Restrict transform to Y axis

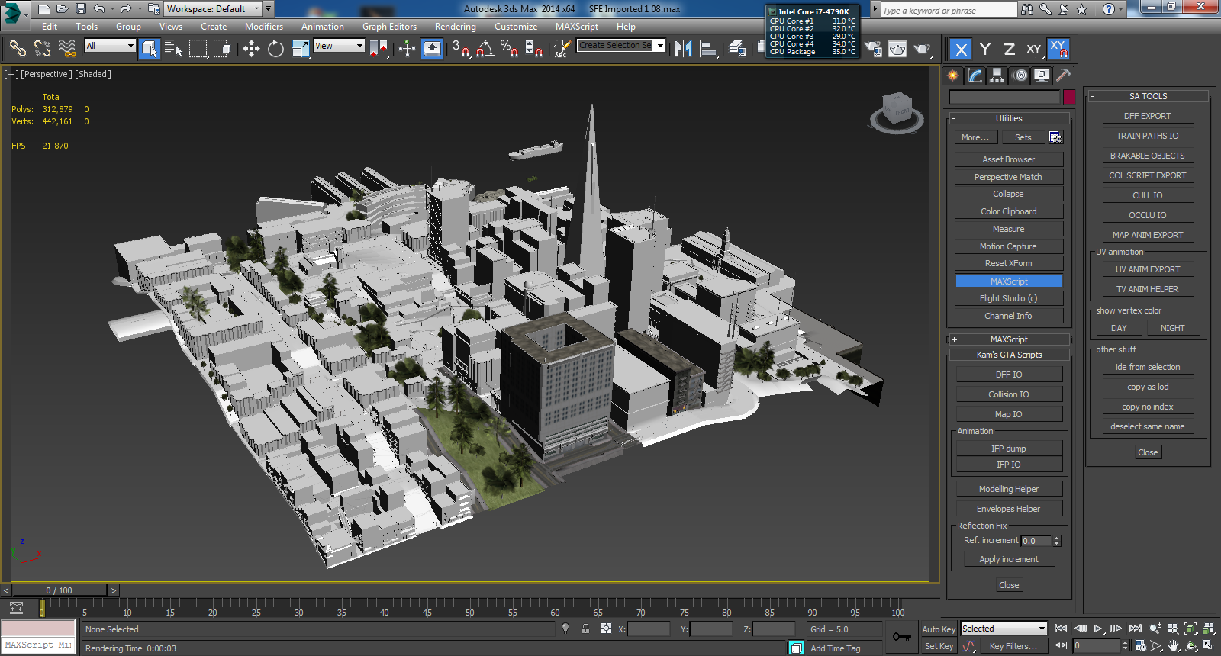click(985, 50)
